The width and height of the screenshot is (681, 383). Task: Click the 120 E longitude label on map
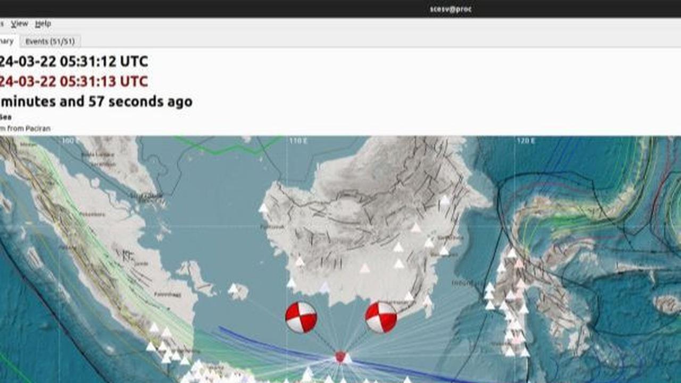(526, 141)
